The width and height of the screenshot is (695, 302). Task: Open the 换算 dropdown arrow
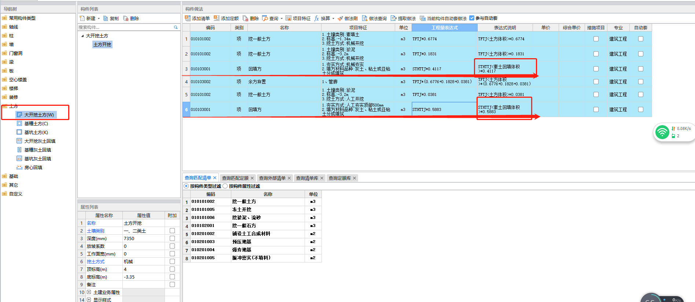[x=333, y=18]
